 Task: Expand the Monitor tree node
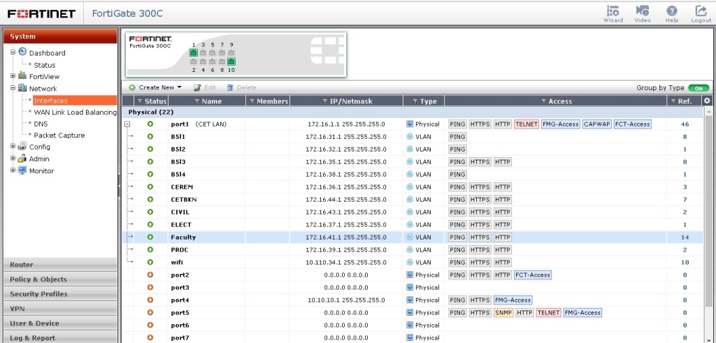pos(13,170)
